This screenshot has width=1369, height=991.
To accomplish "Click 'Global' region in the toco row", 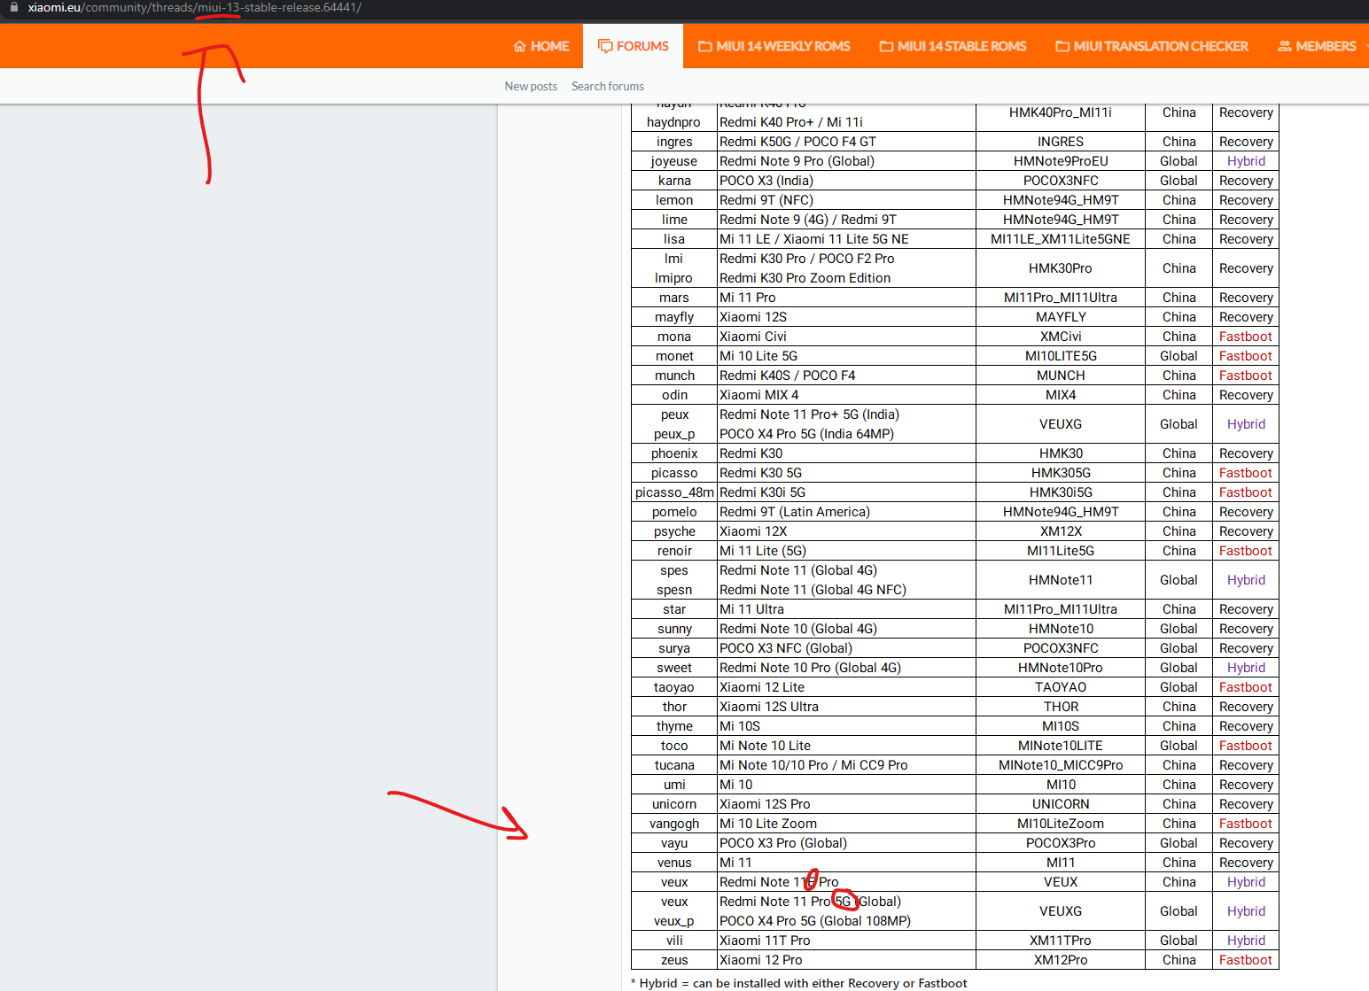I will click(x=1178, y=746).
